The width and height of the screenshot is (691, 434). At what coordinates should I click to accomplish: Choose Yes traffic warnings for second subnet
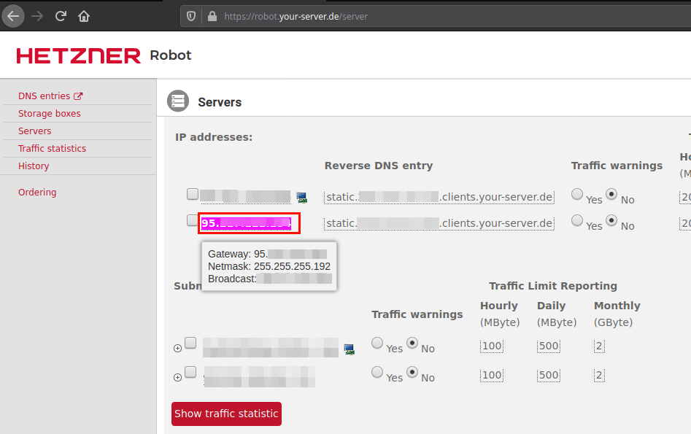[377, 372]
